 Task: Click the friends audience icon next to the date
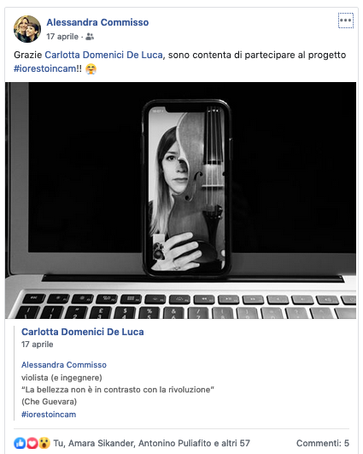tap(90, 37)
